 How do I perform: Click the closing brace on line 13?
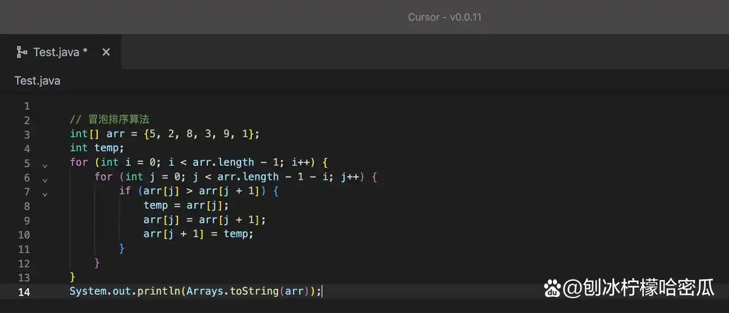73,277
